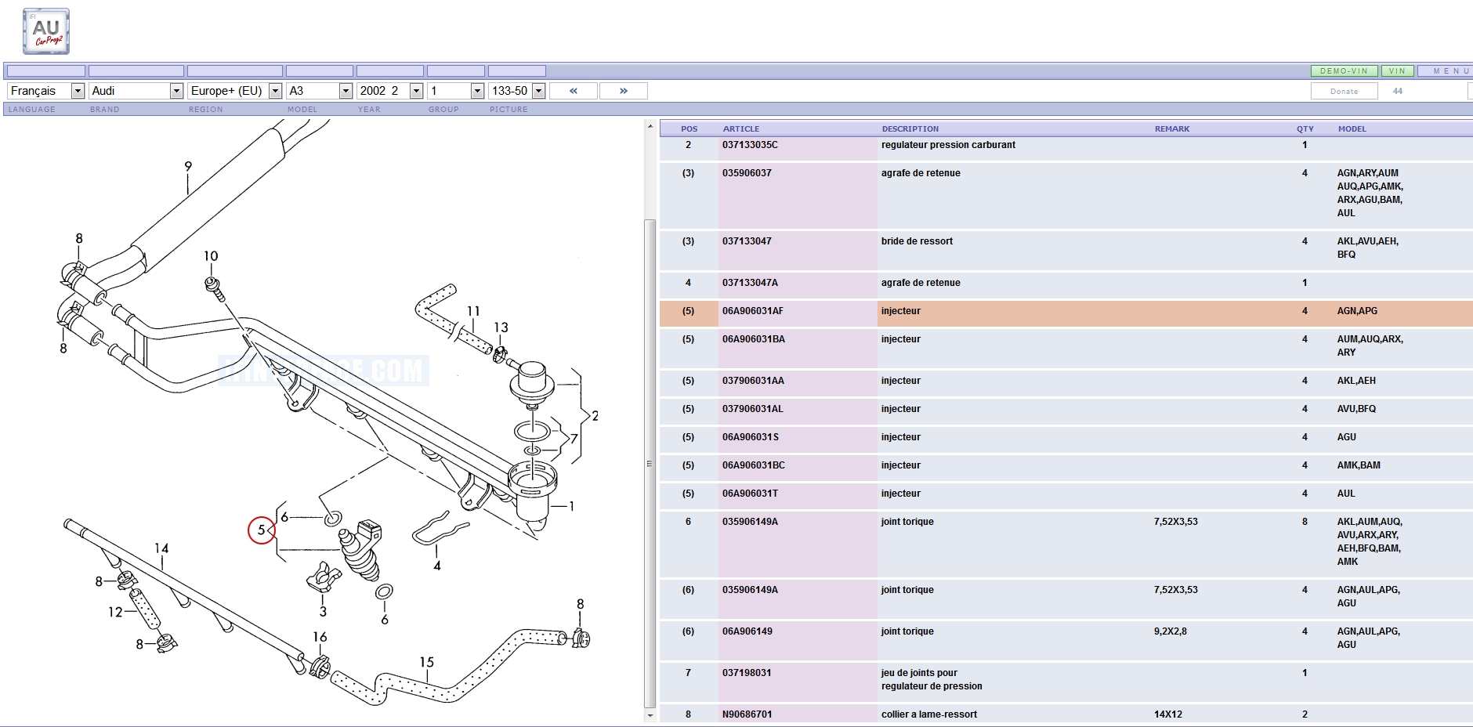Click the DEMO-VIN button
Image resolution: width=1473 pixels, height=727 pixels.
[1344, 71]
